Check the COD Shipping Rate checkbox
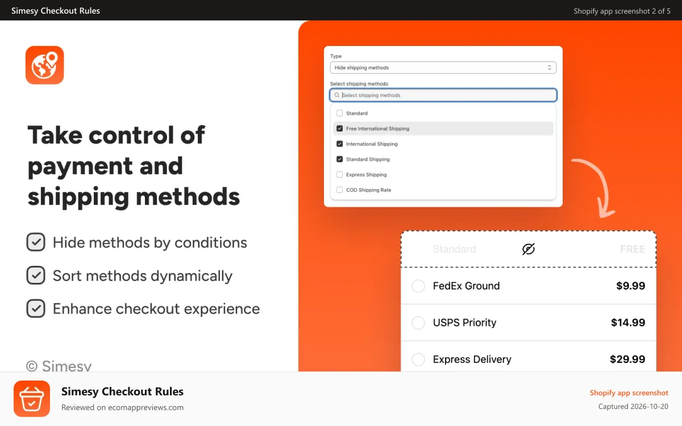The height and width of the screenshot is (426, 682). 340,190
